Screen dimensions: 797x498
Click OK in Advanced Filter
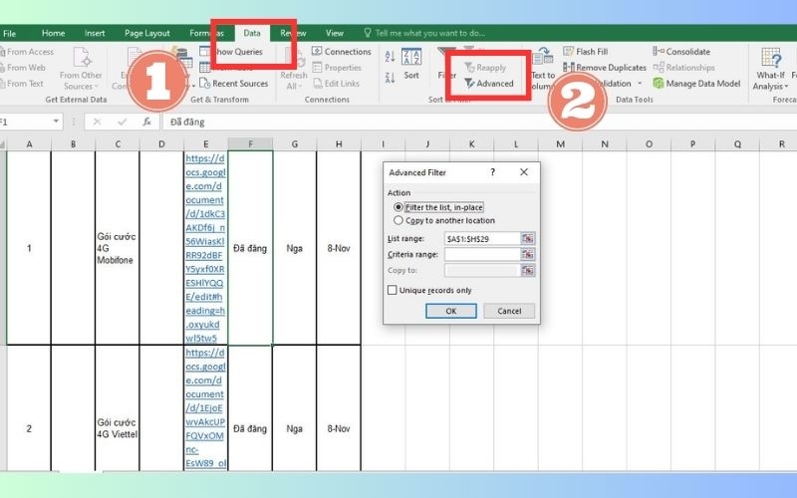(x=451, y=311)
